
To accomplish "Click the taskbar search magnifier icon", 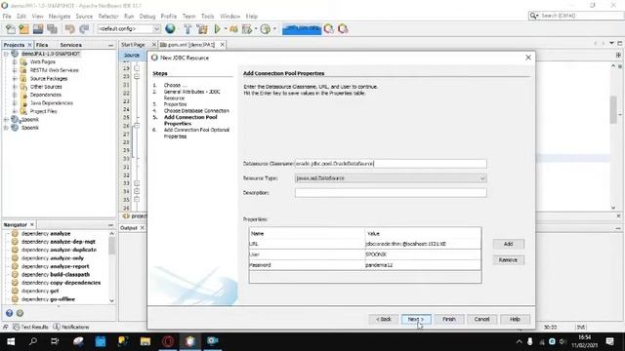I will click(33, 341).
